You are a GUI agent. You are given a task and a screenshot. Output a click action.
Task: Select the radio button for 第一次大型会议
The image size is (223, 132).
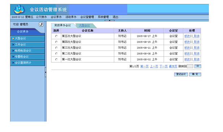(x=56, y=60)
